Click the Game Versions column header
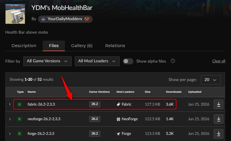 tap(99, 92)
